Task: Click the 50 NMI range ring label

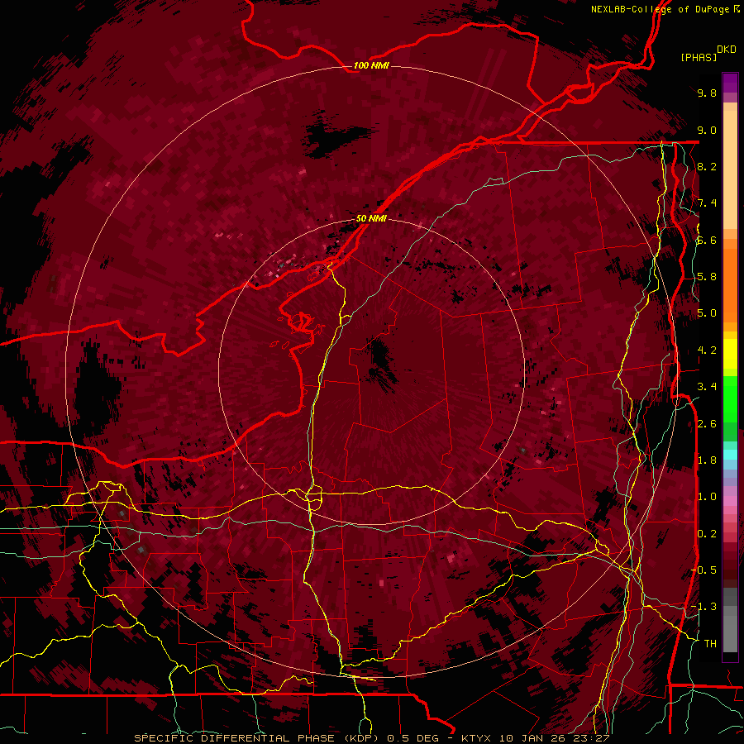Action: pyautogui.click(x=371, y=218)
